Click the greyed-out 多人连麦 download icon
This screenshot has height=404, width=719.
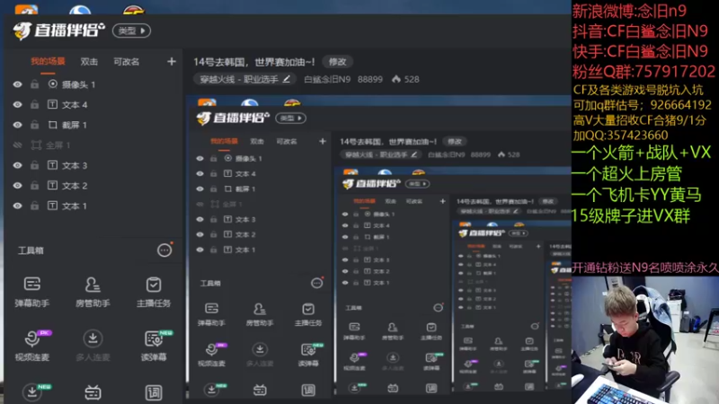point(93,339)
